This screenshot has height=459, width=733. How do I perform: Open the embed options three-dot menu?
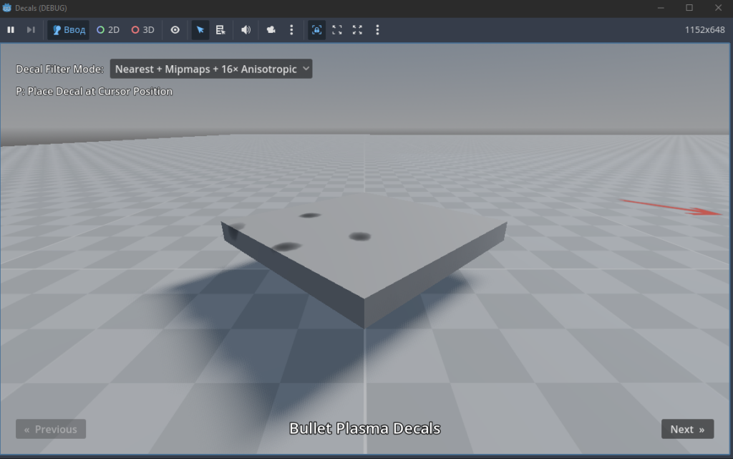[377, 30]
